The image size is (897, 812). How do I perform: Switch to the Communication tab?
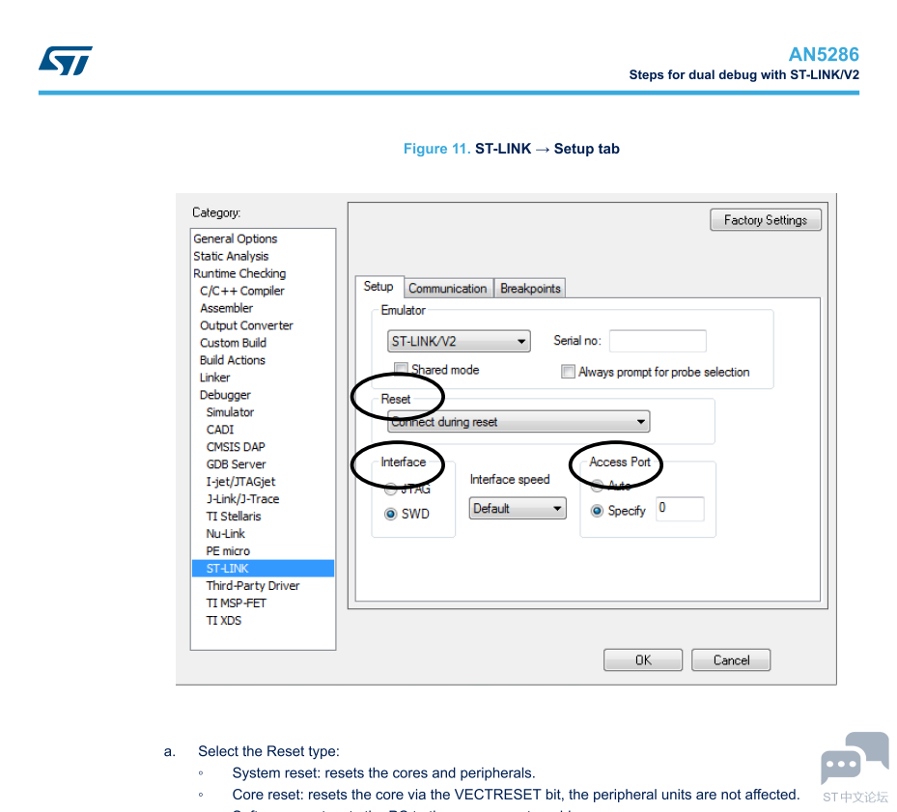[447, 289]
